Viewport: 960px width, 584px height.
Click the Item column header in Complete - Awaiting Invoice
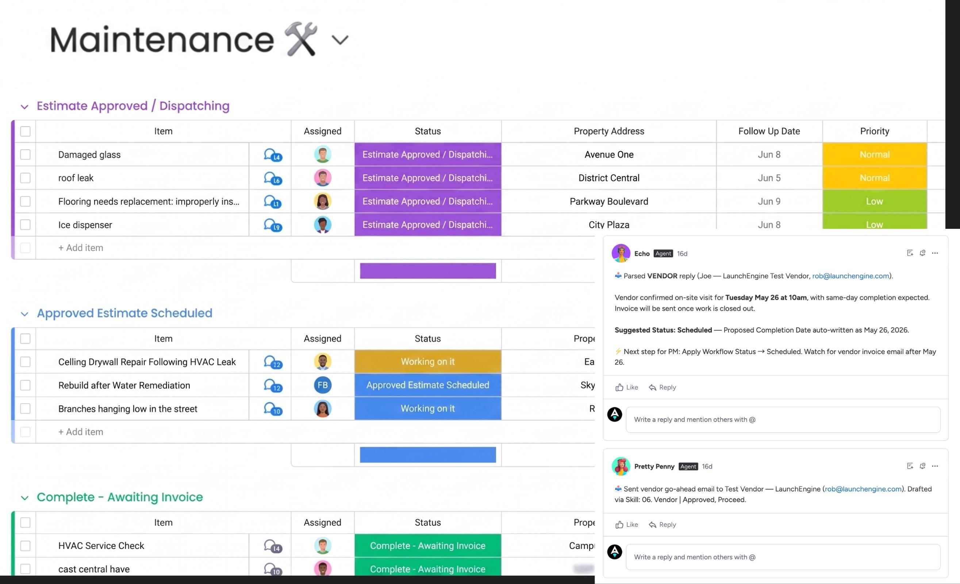click(x=163, y=523)
